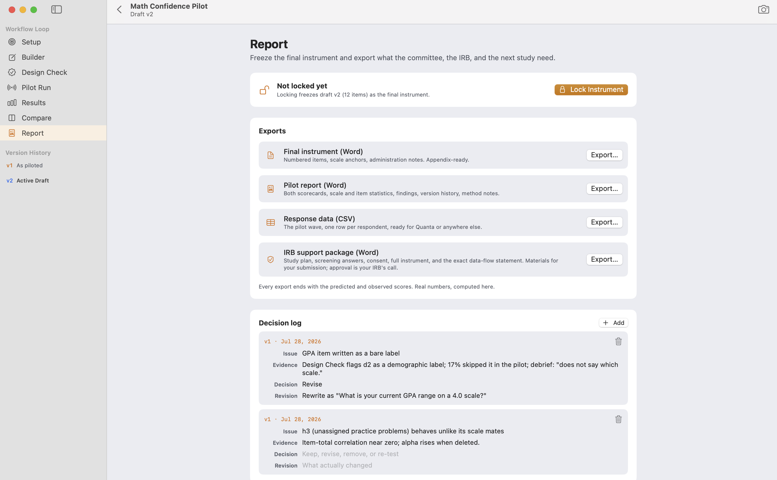
Task: Click the green zoom window button
Action: point(33,10)
